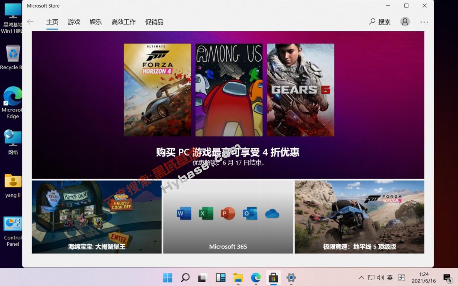Viewport: 458px width, 286px height.
Task: Select the Microsoft Edge desktop shortcut
Action: click(12, 103)
